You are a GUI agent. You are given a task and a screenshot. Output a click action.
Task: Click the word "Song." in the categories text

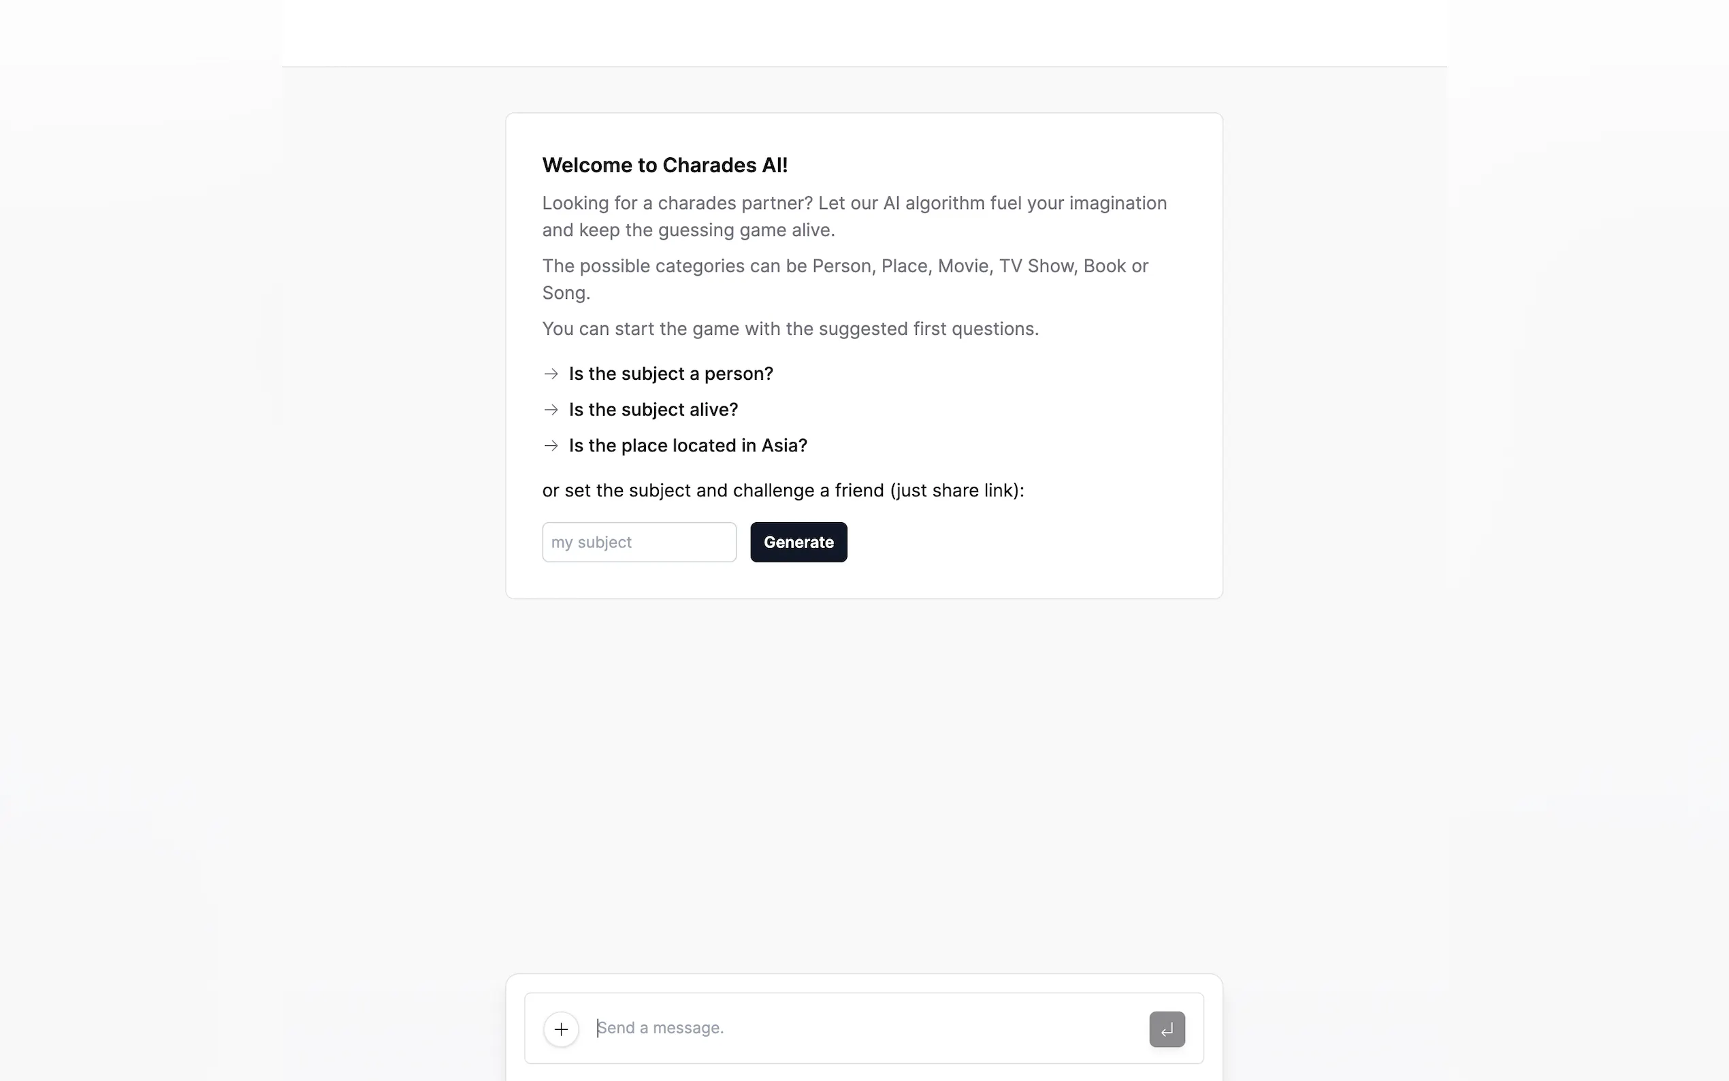coord(566,293)
